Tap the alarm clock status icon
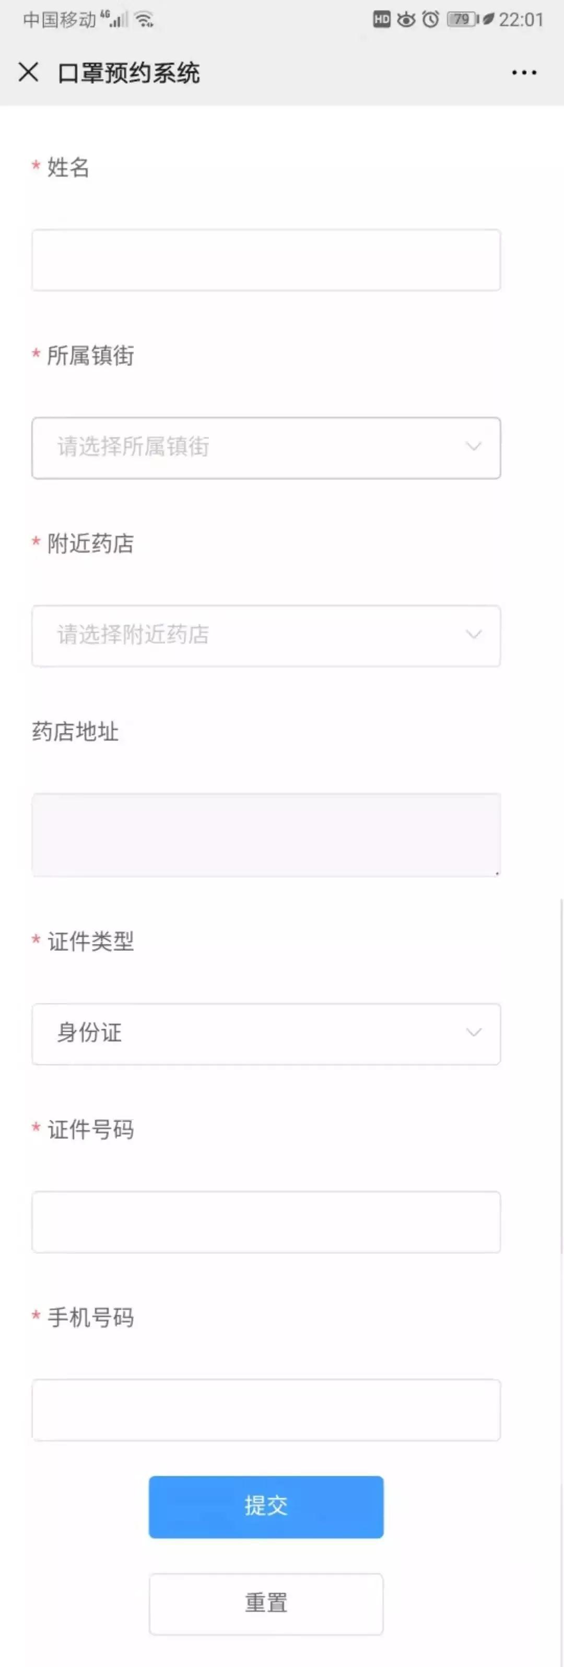This screenshot has width=564, height=1667. point(431,19)
